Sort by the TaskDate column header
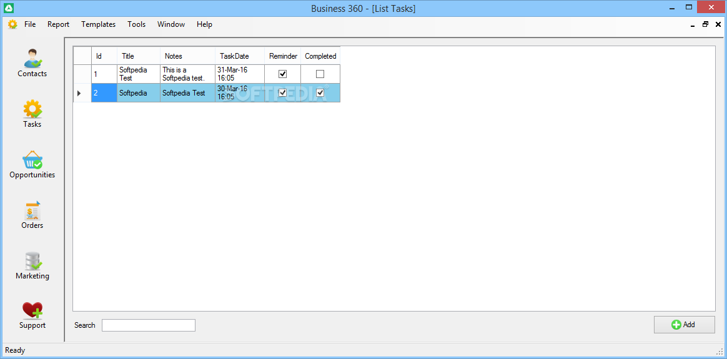727x359 pixels. tap(240, 56)
